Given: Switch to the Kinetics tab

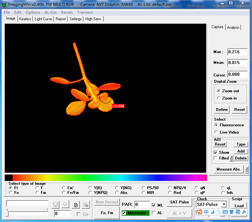Looking at the screenshot, I should 25,19.
